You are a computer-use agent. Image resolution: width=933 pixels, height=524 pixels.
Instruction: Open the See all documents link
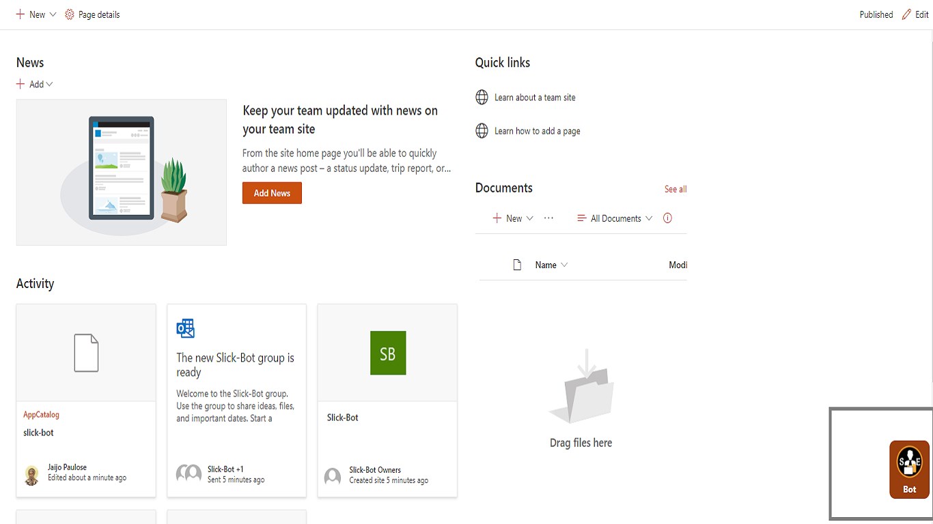click(676, 189)
